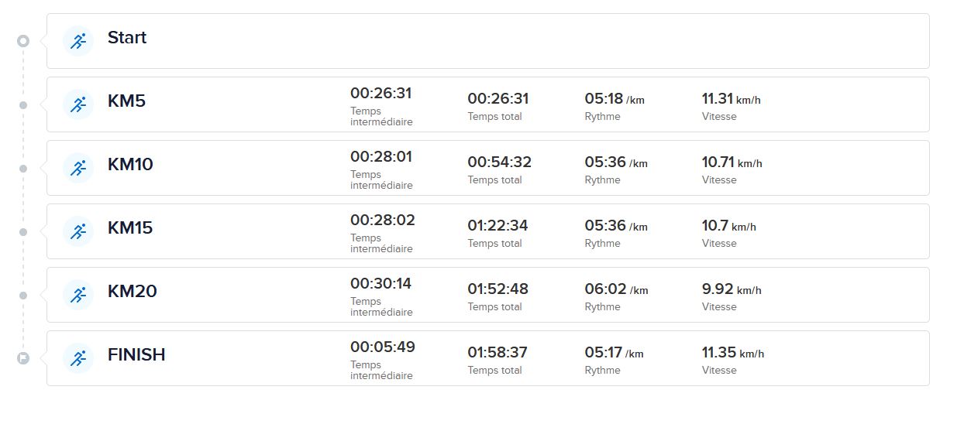Click the runner icon beside FINISH

coord(77,358)
